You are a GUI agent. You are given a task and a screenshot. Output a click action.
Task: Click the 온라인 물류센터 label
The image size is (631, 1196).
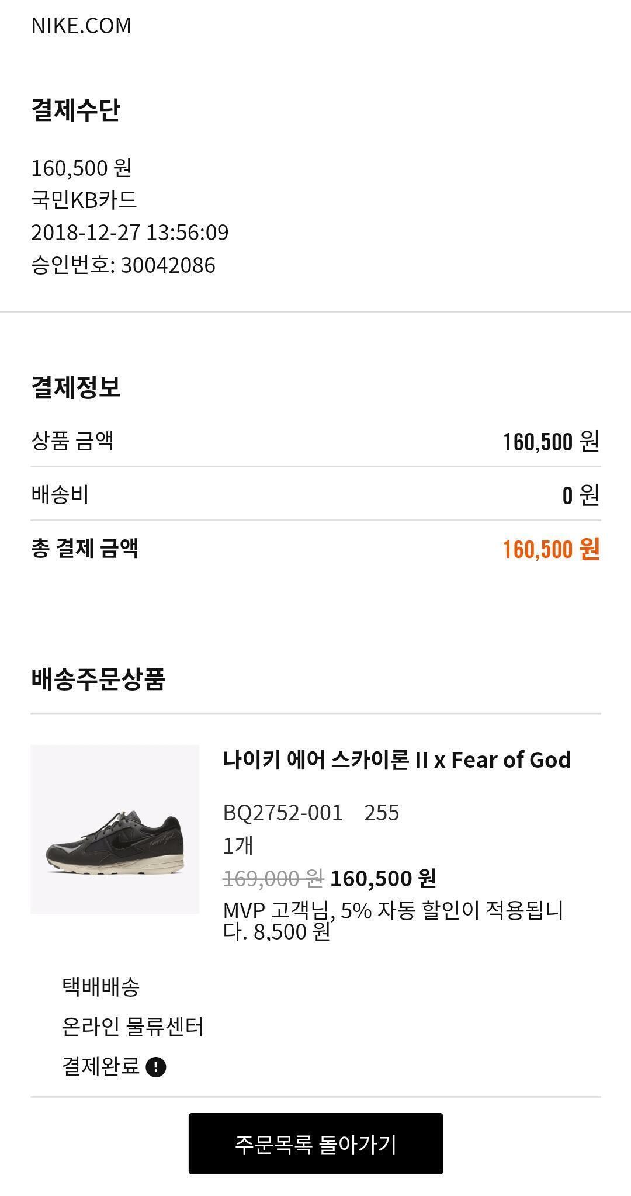coord(133,1027)
